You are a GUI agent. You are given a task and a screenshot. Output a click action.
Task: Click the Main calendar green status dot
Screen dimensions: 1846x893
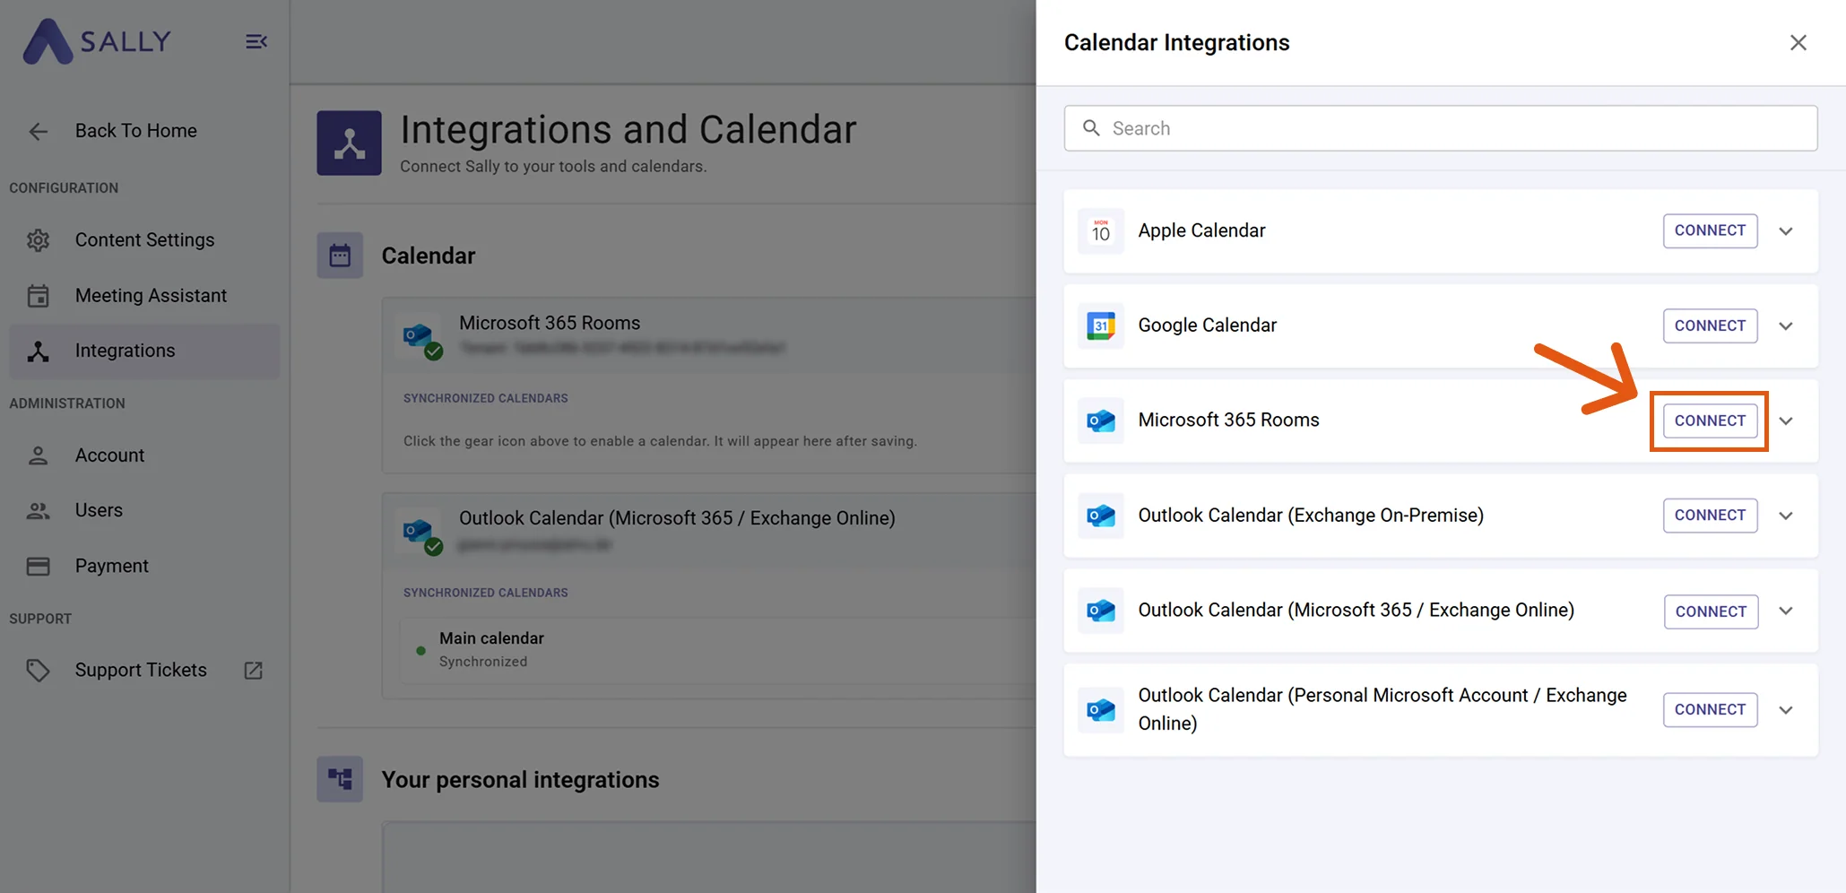pyautogui.click(x=420, y=651)
